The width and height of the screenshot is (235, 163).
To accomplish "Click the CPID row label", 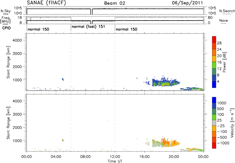I will [6, 28].
